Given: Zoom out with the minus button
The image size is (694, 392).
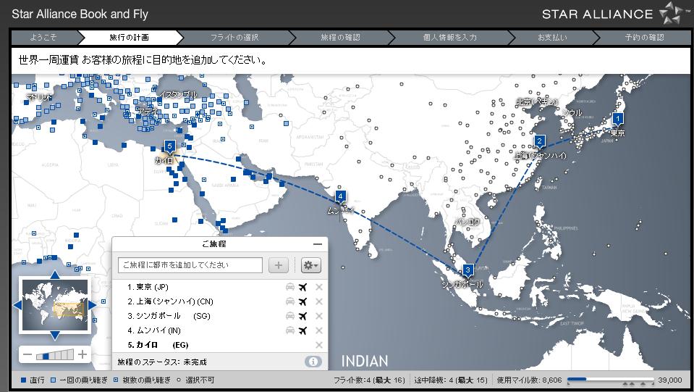Looking at the screenshot, I should coord(27,355).
